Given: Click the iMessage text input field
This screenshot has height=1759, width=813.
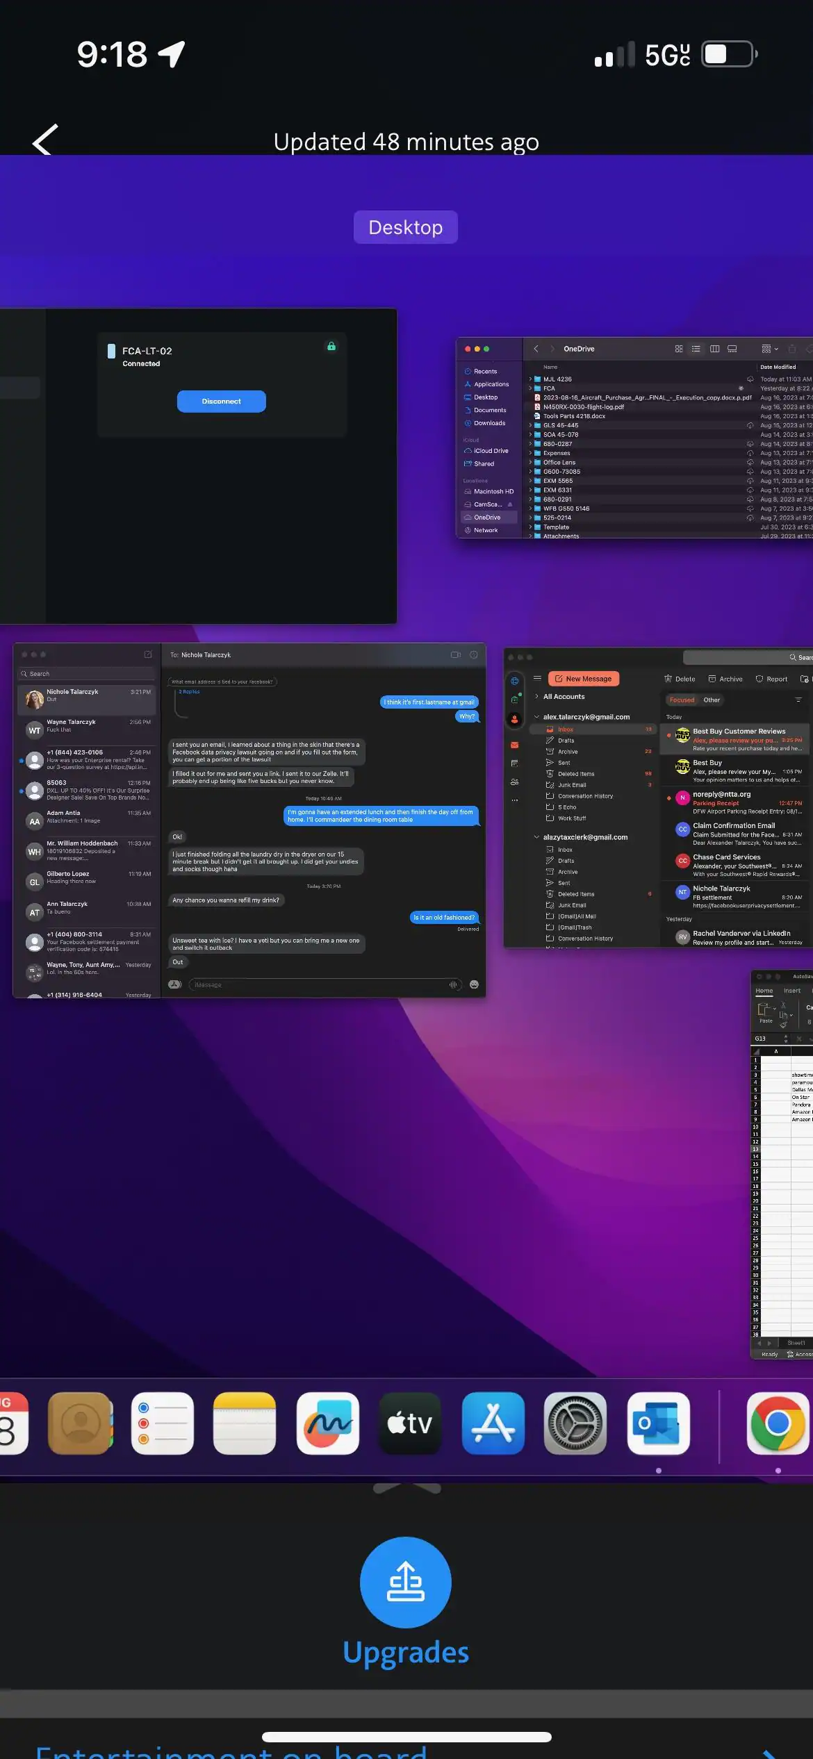Looking at the screenshot, I should pos(320,984).
